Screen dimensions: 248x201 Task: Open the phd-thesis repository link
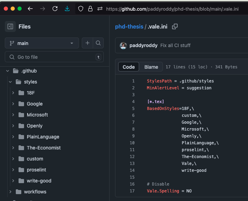tap(129, 26)
